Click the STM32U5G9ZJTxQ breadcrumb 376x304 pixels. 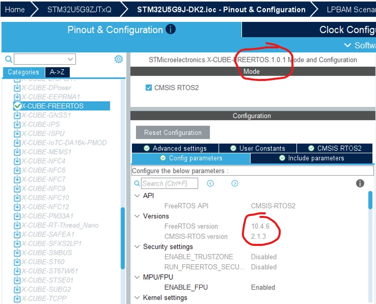click(79, 9)
